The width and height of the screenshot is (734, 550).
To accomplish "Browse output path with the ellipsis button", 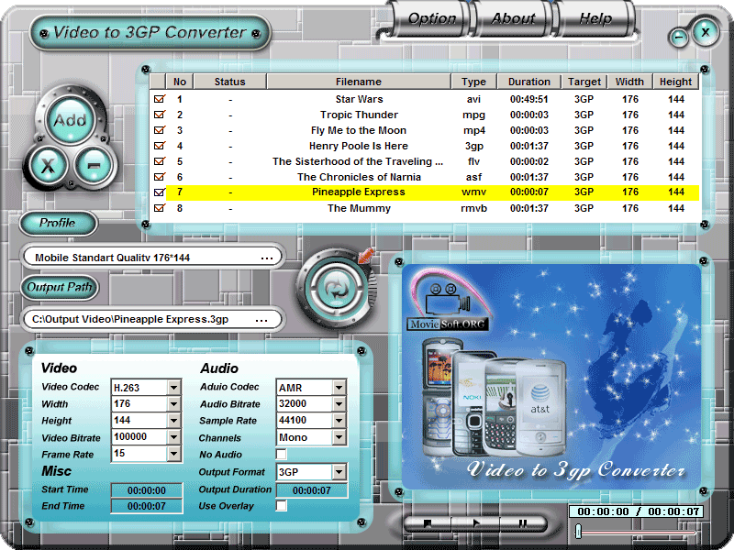I will point(262,319).
